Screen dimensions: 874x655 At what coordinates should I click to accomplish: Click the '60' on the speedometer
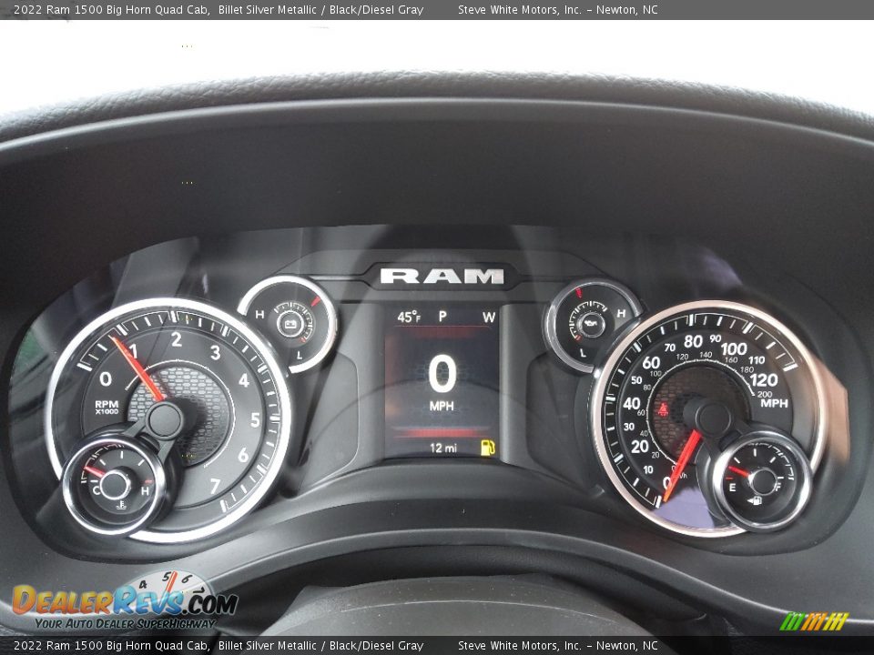[650, 363]
